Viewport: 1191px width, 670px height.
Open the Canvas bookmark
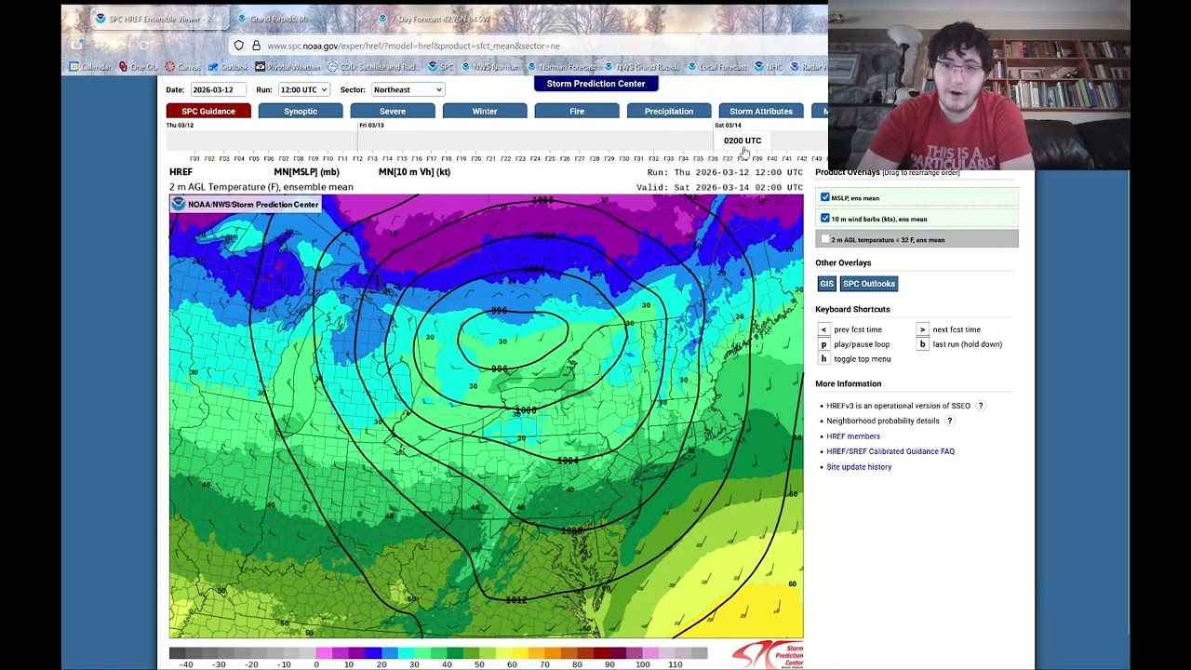pos(182,67)
